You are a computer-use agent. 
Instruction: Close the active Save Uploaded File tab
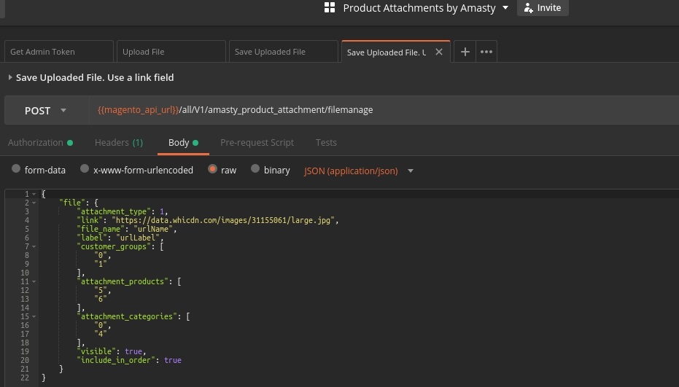tap(439, 52)
